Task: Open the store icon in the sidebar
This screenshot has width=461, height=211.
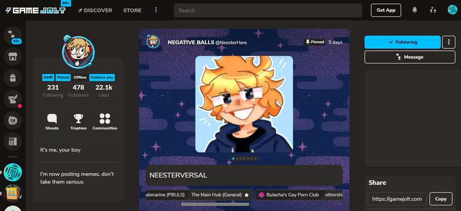Action: click(13, 56)
